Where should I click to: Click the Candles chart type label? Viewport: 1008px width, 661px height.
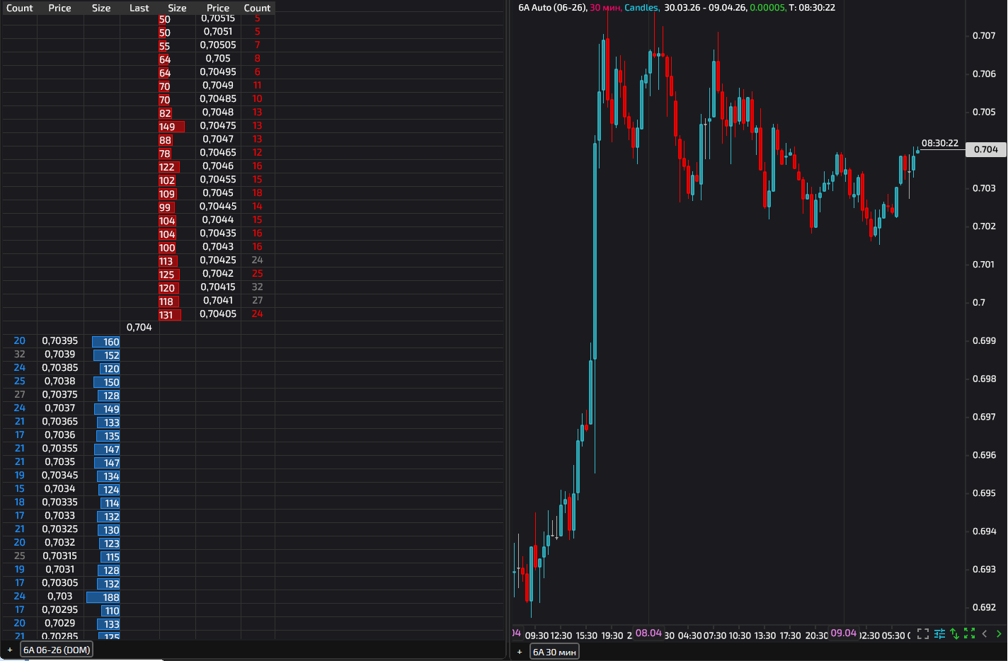click(x=641, y=8)
